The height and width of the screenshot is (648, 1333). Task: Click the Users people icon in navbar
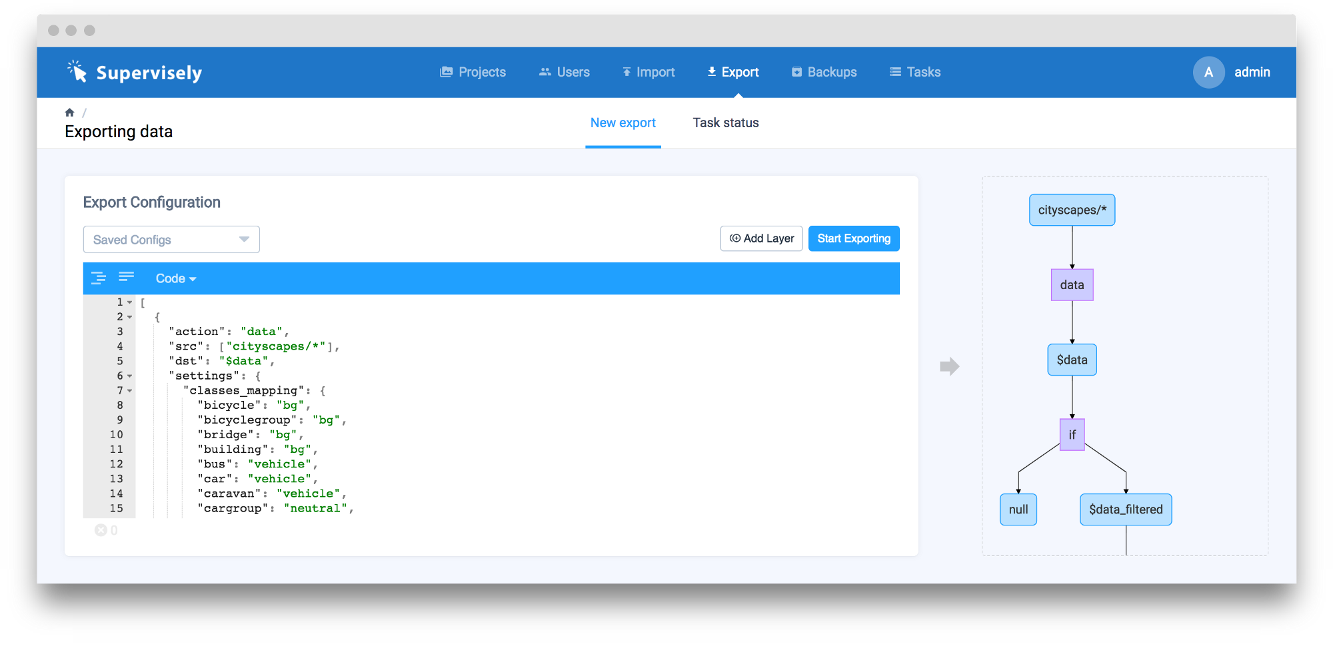click(545, 72)
